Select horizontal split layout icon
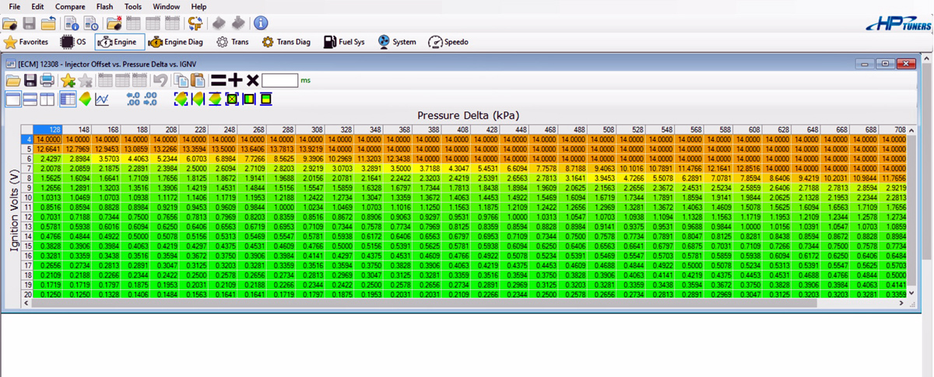The image size is (934, 377). 30,99
